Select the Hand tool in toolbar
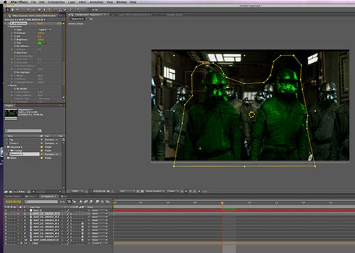Screen dimensions: 355x253 12,10
